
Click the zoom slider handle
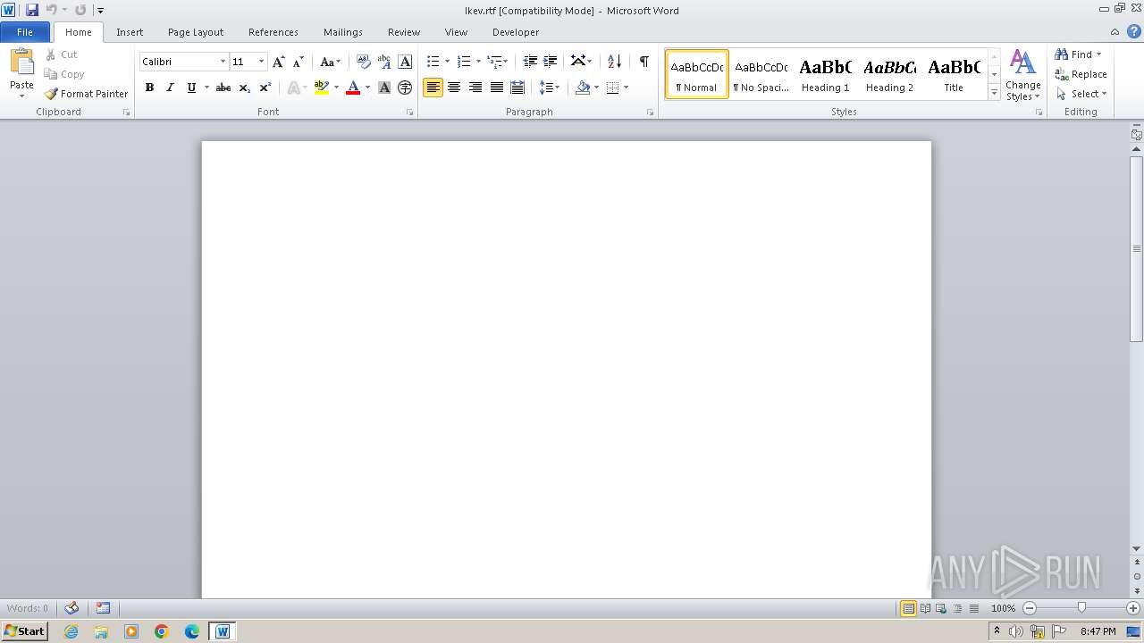[x=1081, y=608]
